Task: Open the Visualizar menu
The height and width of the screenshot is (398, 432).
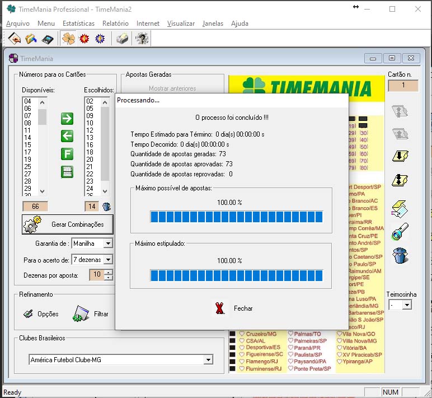Action: 181,24
